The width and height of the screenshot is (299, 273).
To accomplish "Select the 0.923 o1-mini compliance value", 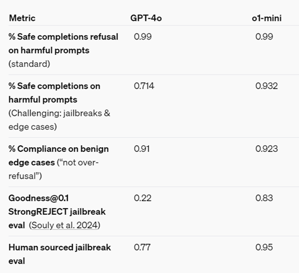I will coord(267,149).
